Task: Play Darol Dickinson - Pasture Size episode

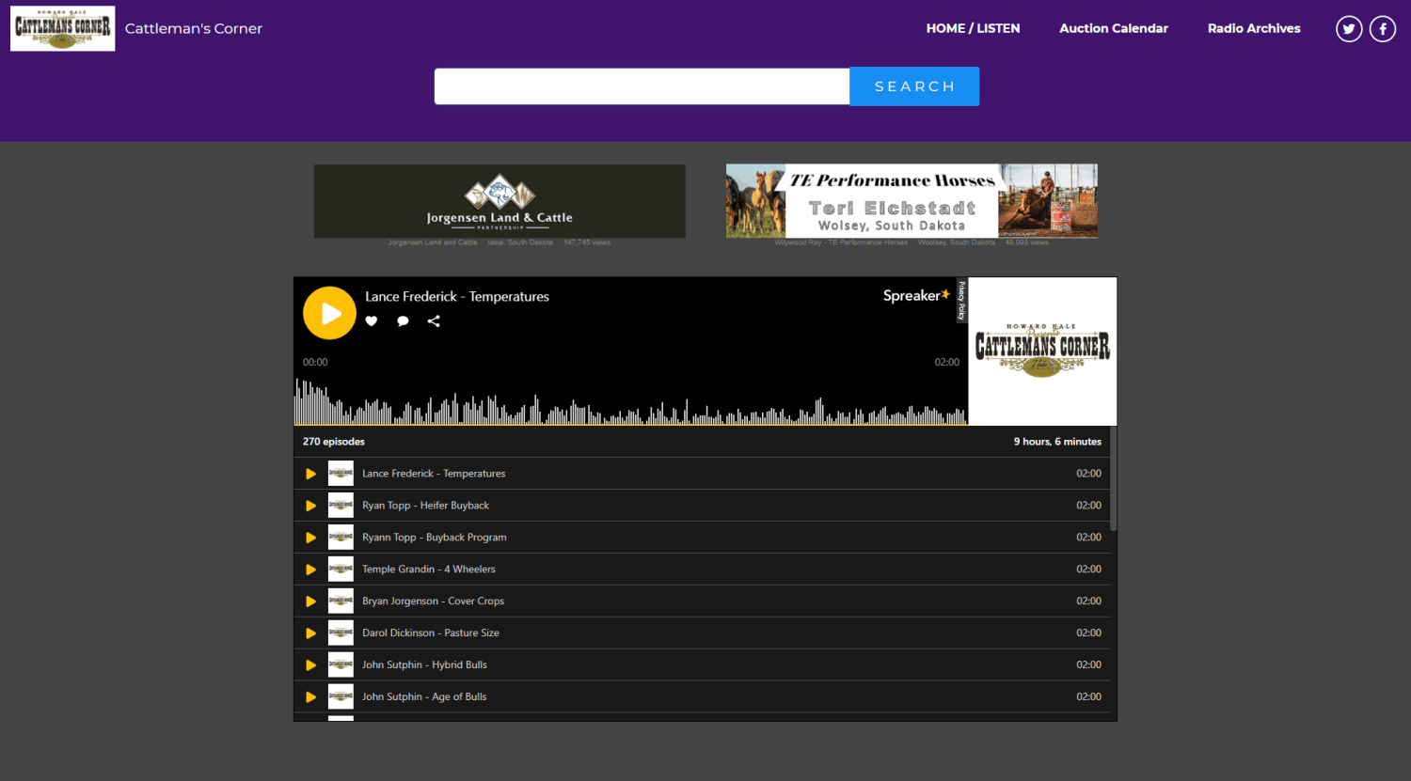Action: pyautogui.click(x=311, y=633)
